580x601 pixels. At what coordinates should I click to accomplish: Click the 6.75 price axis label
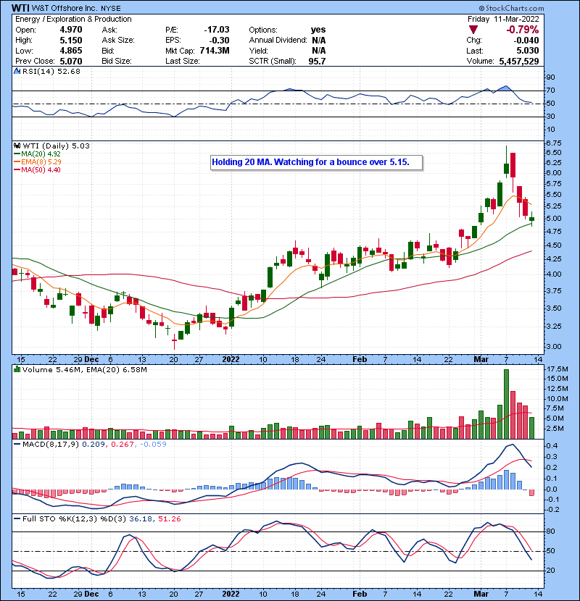click(x=553, y=143)
